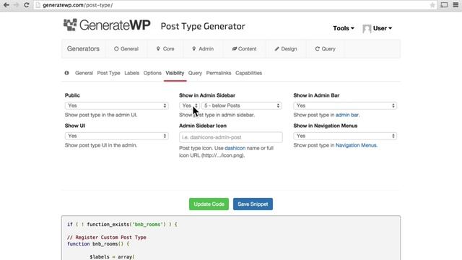Open the User dropdown menu

pos(383,28)
